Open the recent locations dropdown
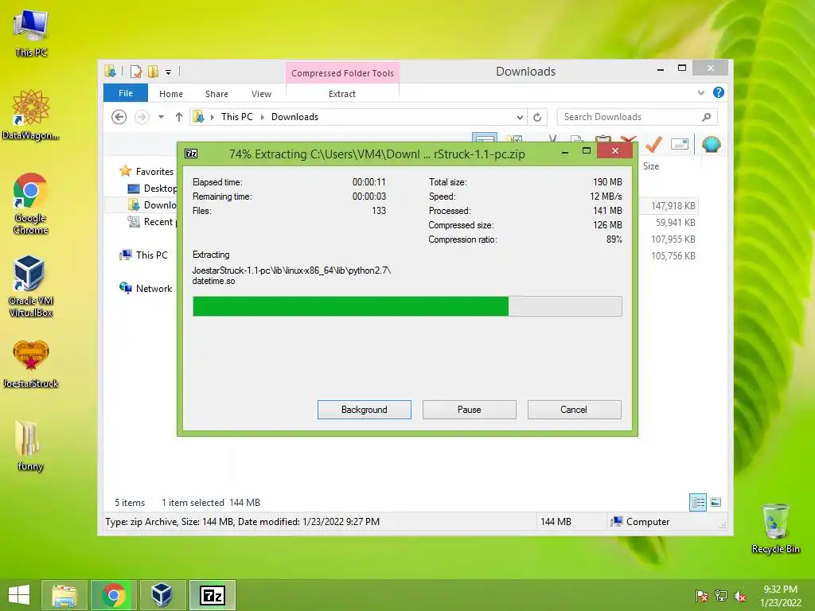815x611 pixels. [161, 117]
